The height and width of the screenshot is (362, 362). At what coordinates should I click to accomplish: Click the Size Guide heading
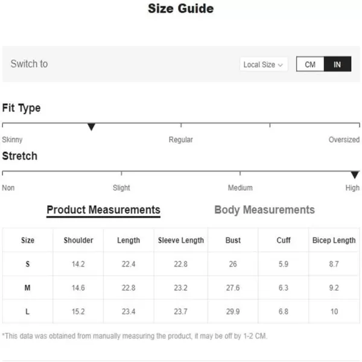coord(180,9)
